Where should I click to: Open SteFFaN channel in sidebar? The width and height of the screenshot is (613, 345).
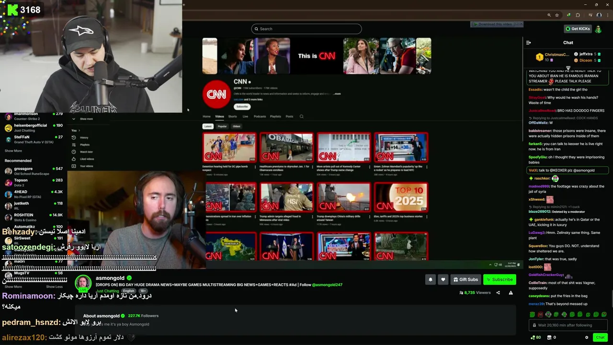coord(34,139)
